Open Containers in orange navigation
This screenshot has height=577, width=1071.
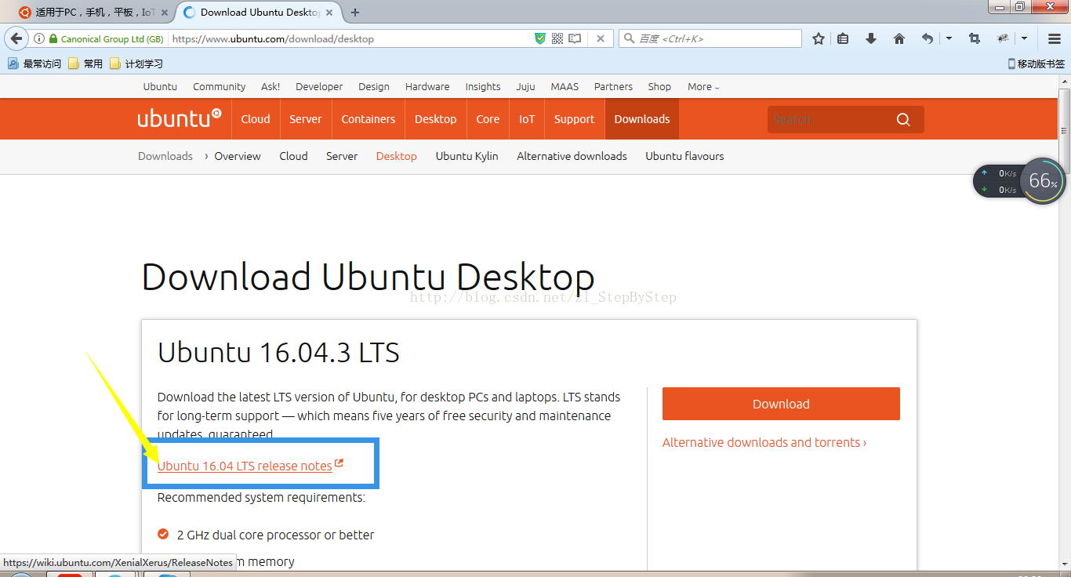click(368, 119)
